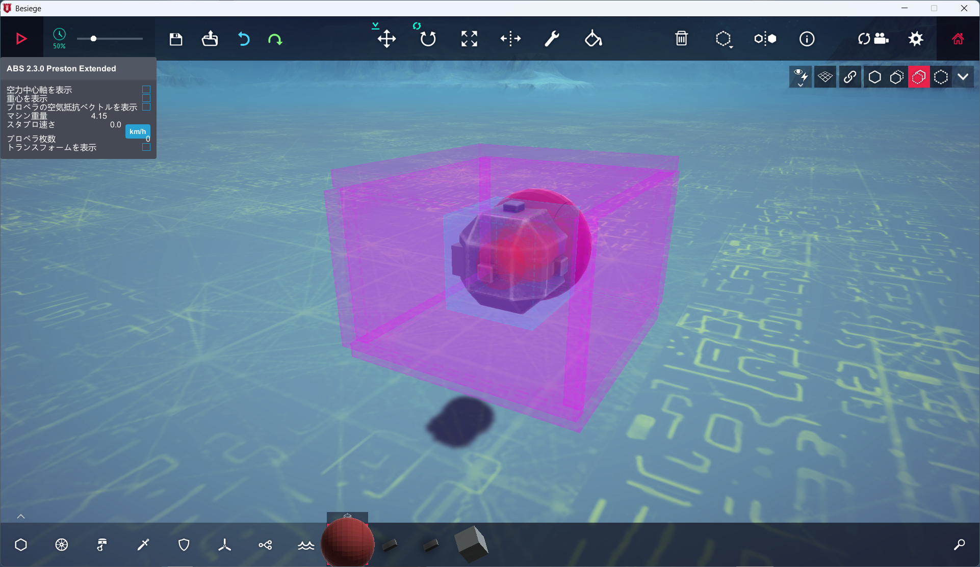This screenshot has height=567, width=980.
Task: Enable 重心を表示 checkbox
Action: point(146,98)
